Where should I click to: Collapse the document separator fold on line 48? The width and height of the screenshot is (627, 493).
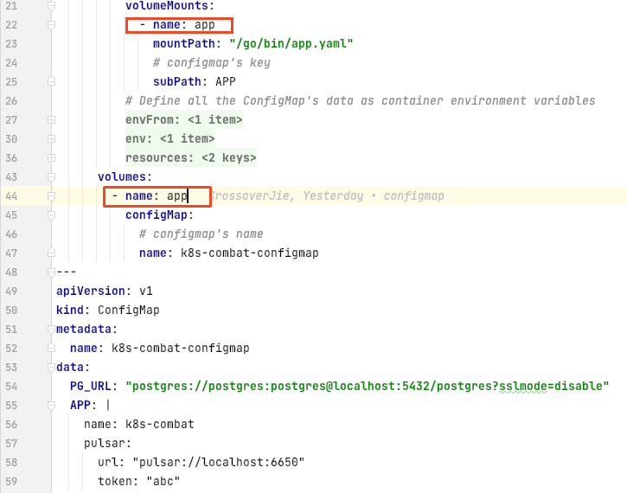pyautogui.click(x=51, y=272)
